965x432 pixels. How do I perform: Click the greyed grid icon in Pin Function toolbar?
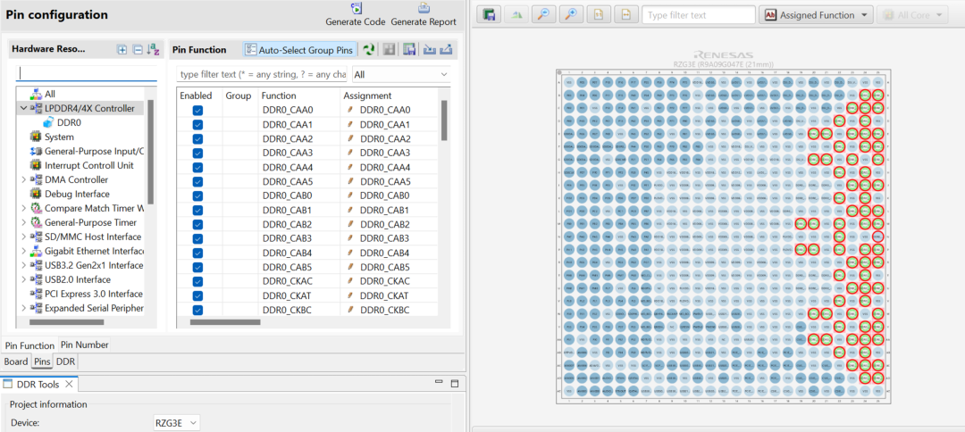click(x=389, y=50)
